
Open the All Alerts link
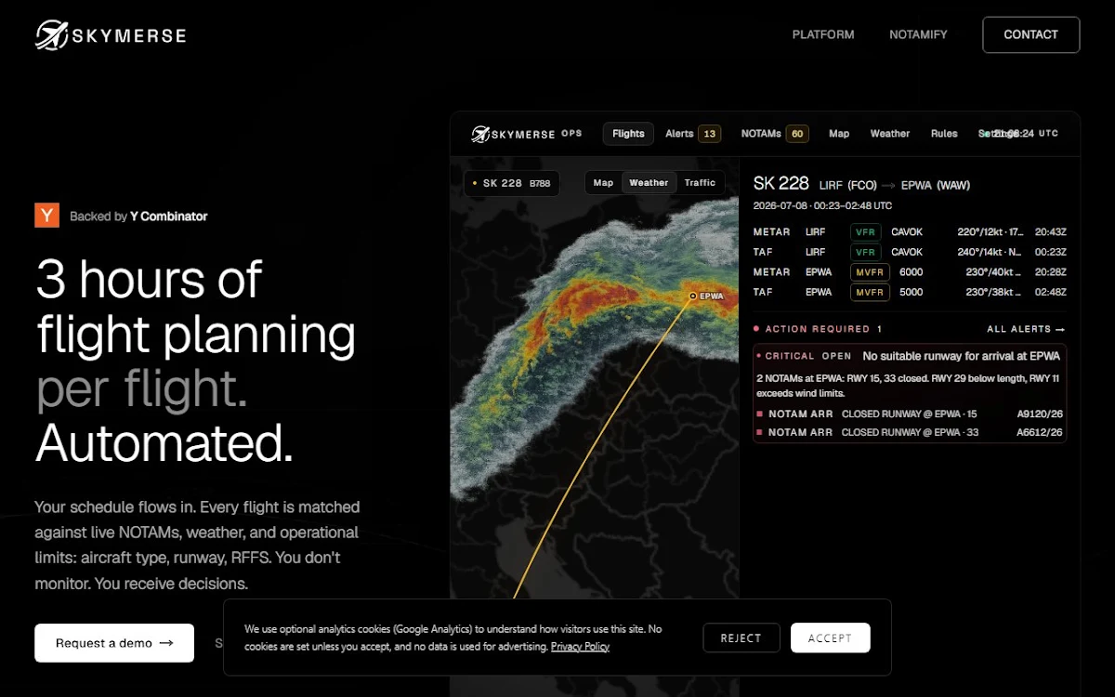1026,329
